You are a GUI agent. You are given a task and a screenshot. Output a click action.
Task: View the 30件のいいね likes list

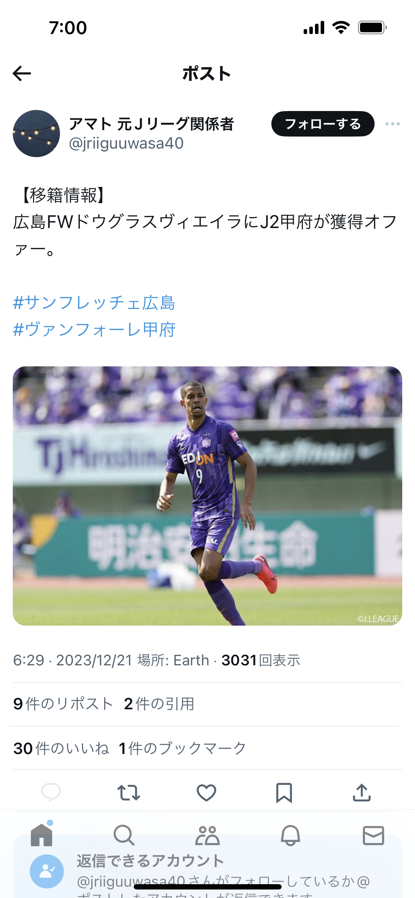(x=61, y=748)
